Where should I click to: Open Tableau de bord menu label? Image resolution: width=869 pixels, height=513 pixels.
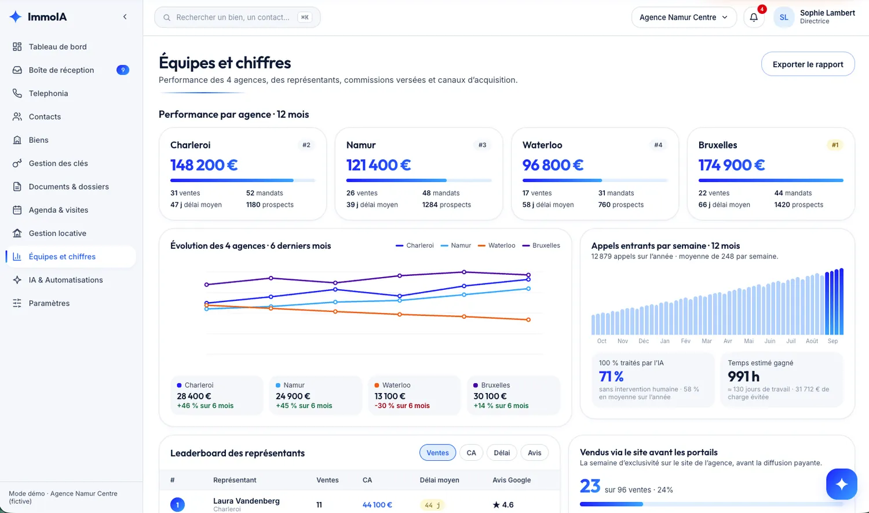point(58,47)
